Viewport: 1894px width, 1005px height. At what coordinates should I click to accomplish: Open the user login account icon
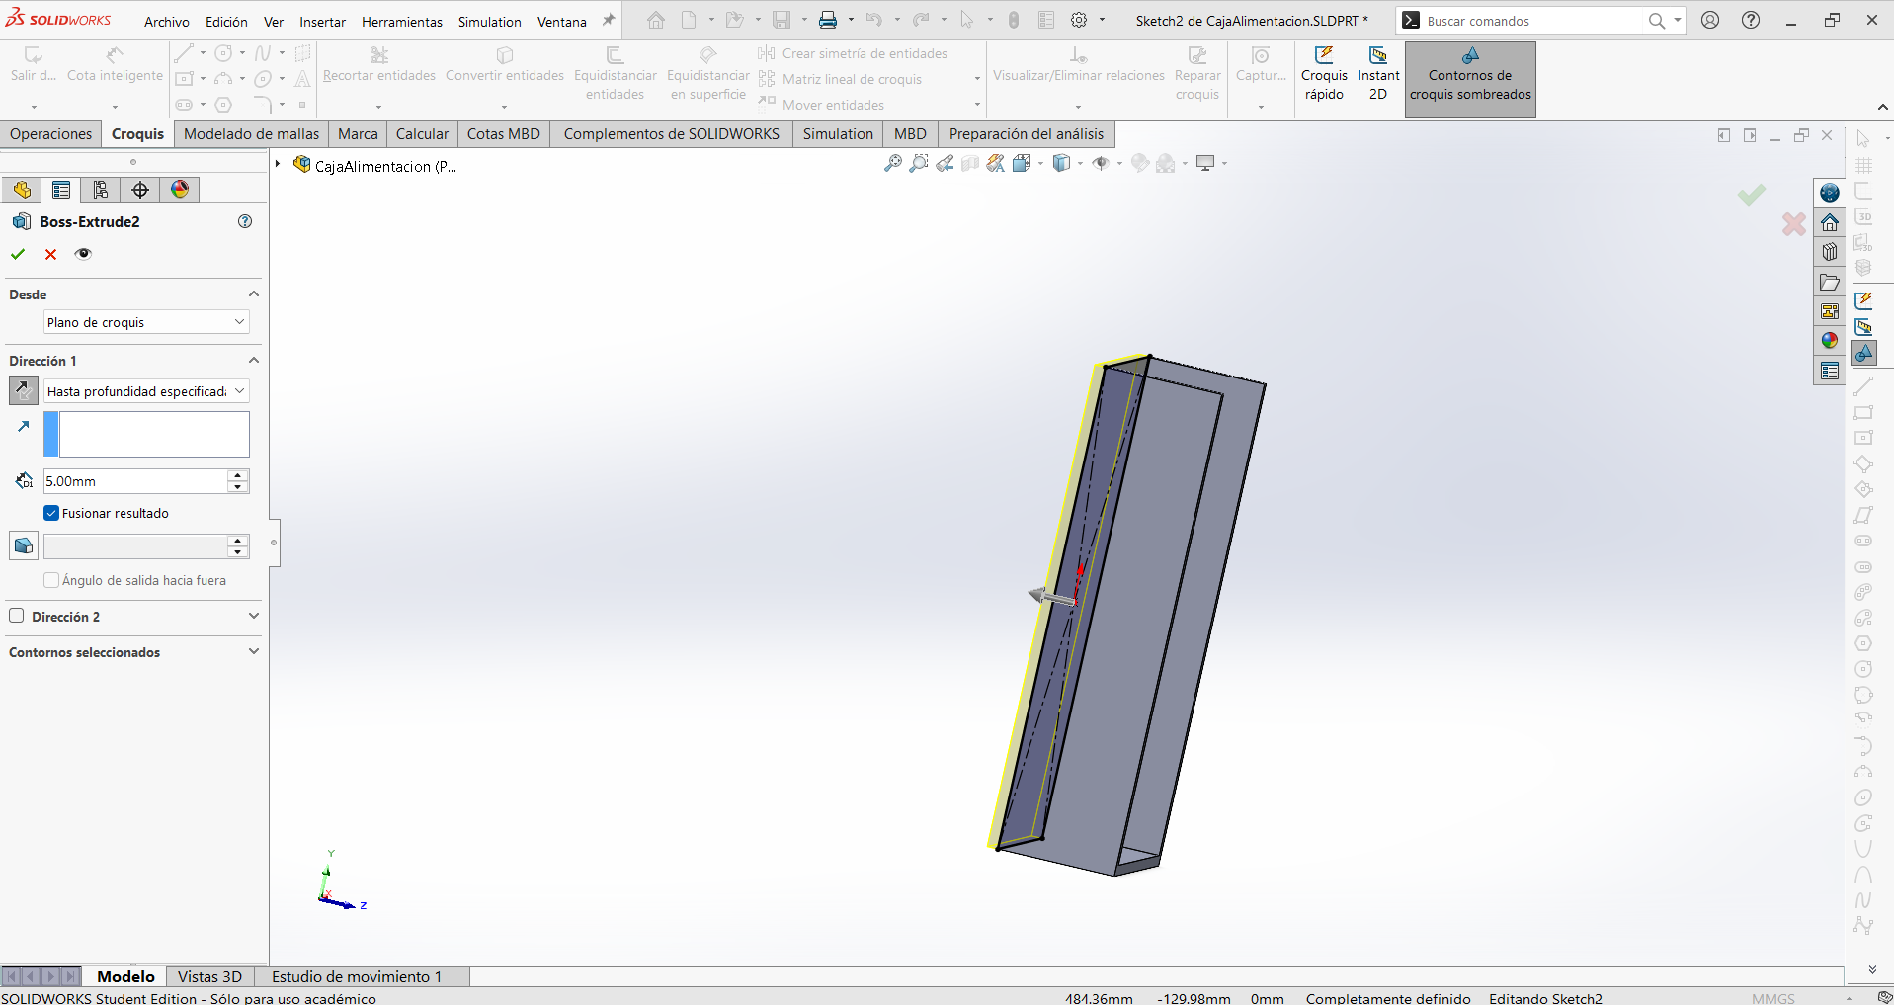[1710, 20]
